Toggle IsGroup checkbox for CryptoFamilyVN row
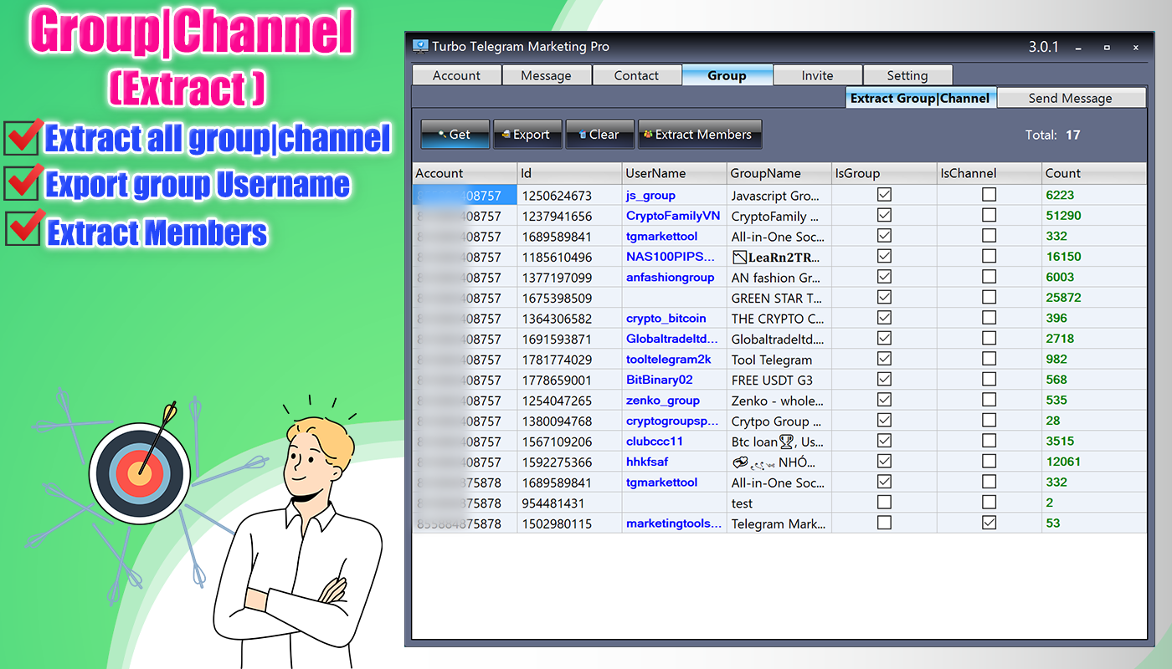 [884, 215]
